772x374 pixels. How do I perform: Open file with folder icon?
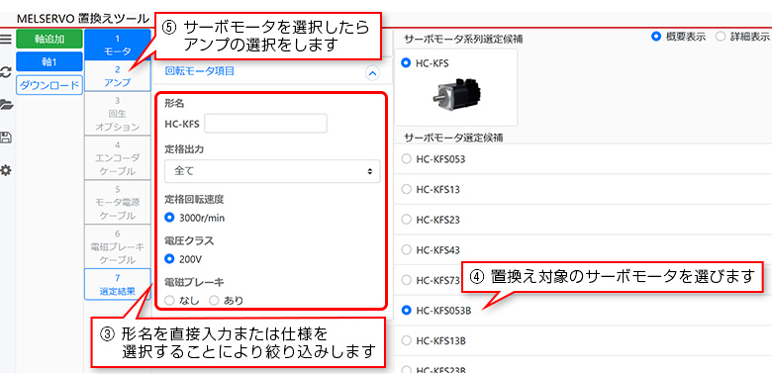tap(6, 104)
